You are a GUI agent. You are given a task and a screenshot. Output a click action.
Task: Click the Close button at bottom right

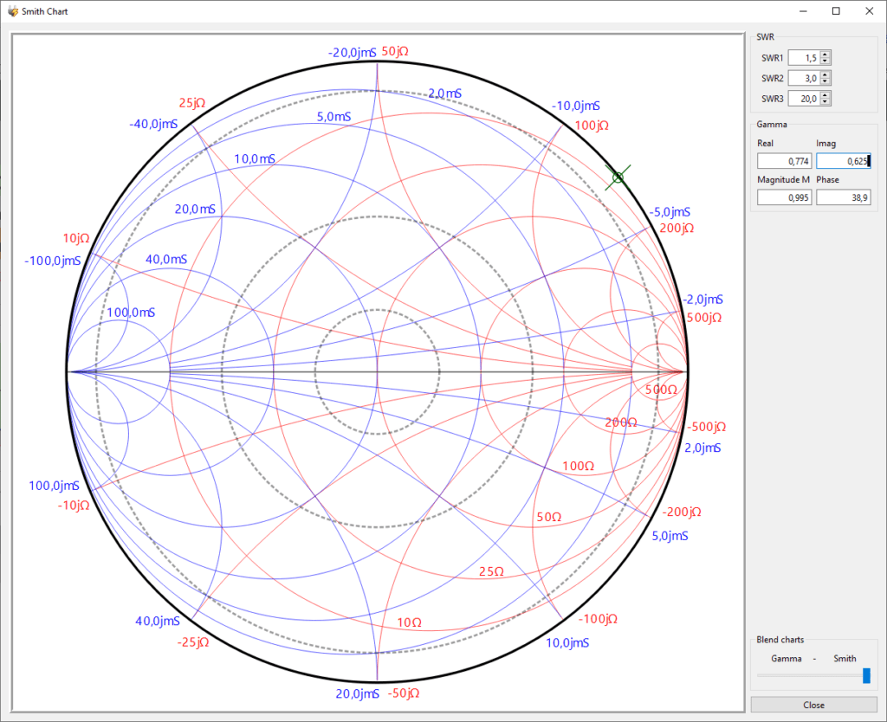click(814, 705)
